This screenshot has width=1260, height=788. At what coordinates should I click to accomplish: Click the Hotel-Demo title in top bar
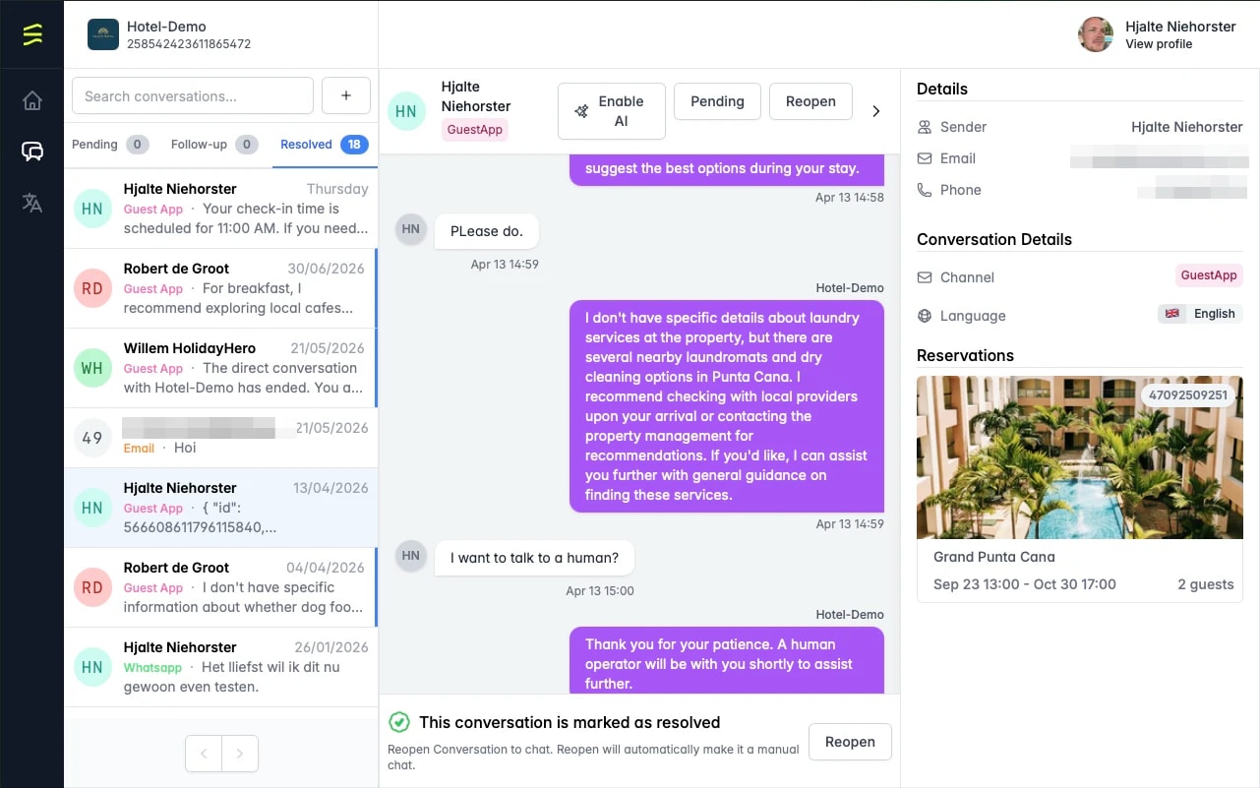[x=167, y=27]
